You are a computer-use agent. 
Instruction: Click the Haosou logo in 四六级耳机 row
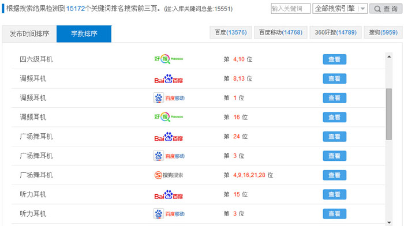coord(169,59)
